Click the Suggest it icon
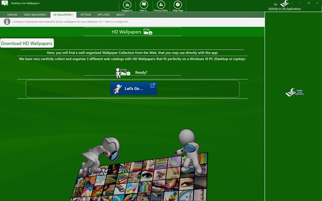The width and height of the screenshot is (322, 201). [x=127, y=5]
